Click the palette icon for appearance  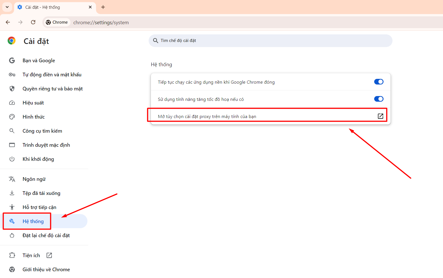pyautogui.click(x=12, y=117)
